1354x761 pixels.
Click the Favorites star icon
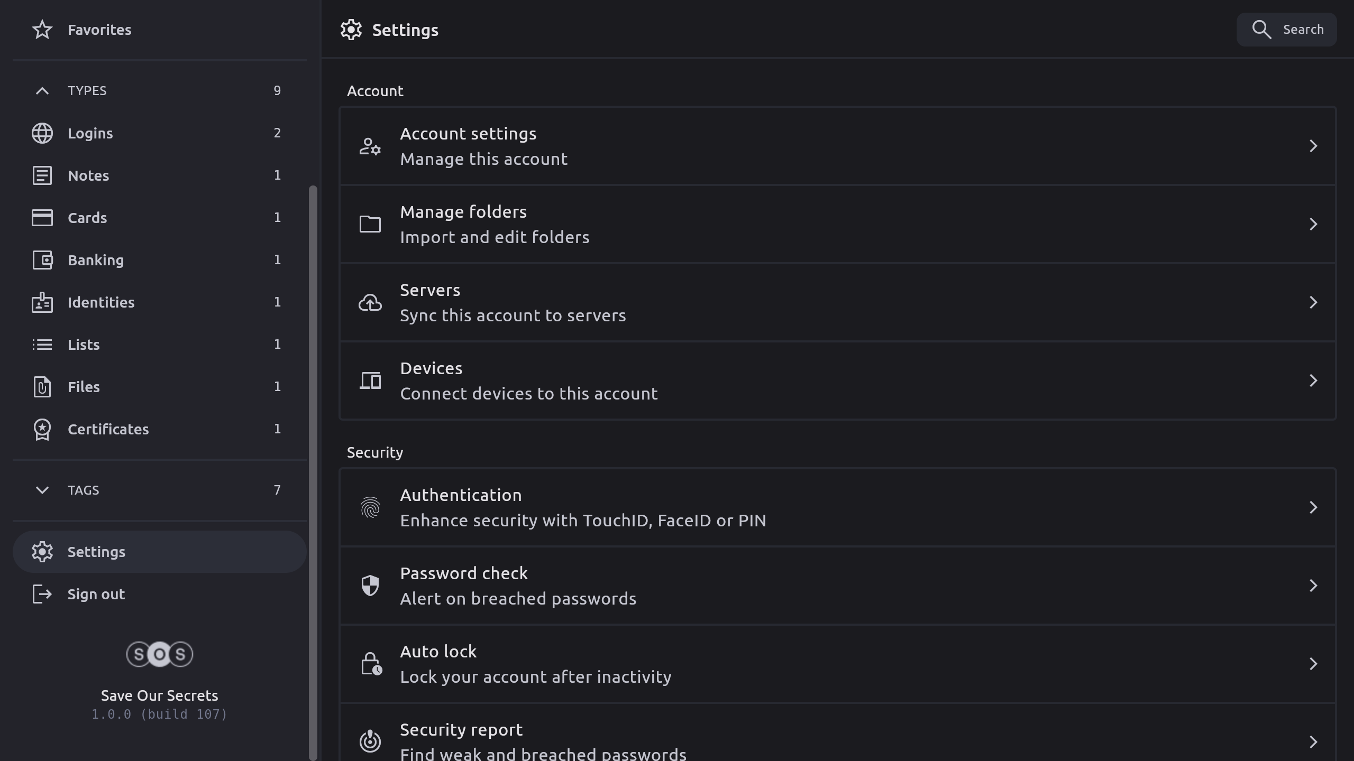tap(42, 30)
